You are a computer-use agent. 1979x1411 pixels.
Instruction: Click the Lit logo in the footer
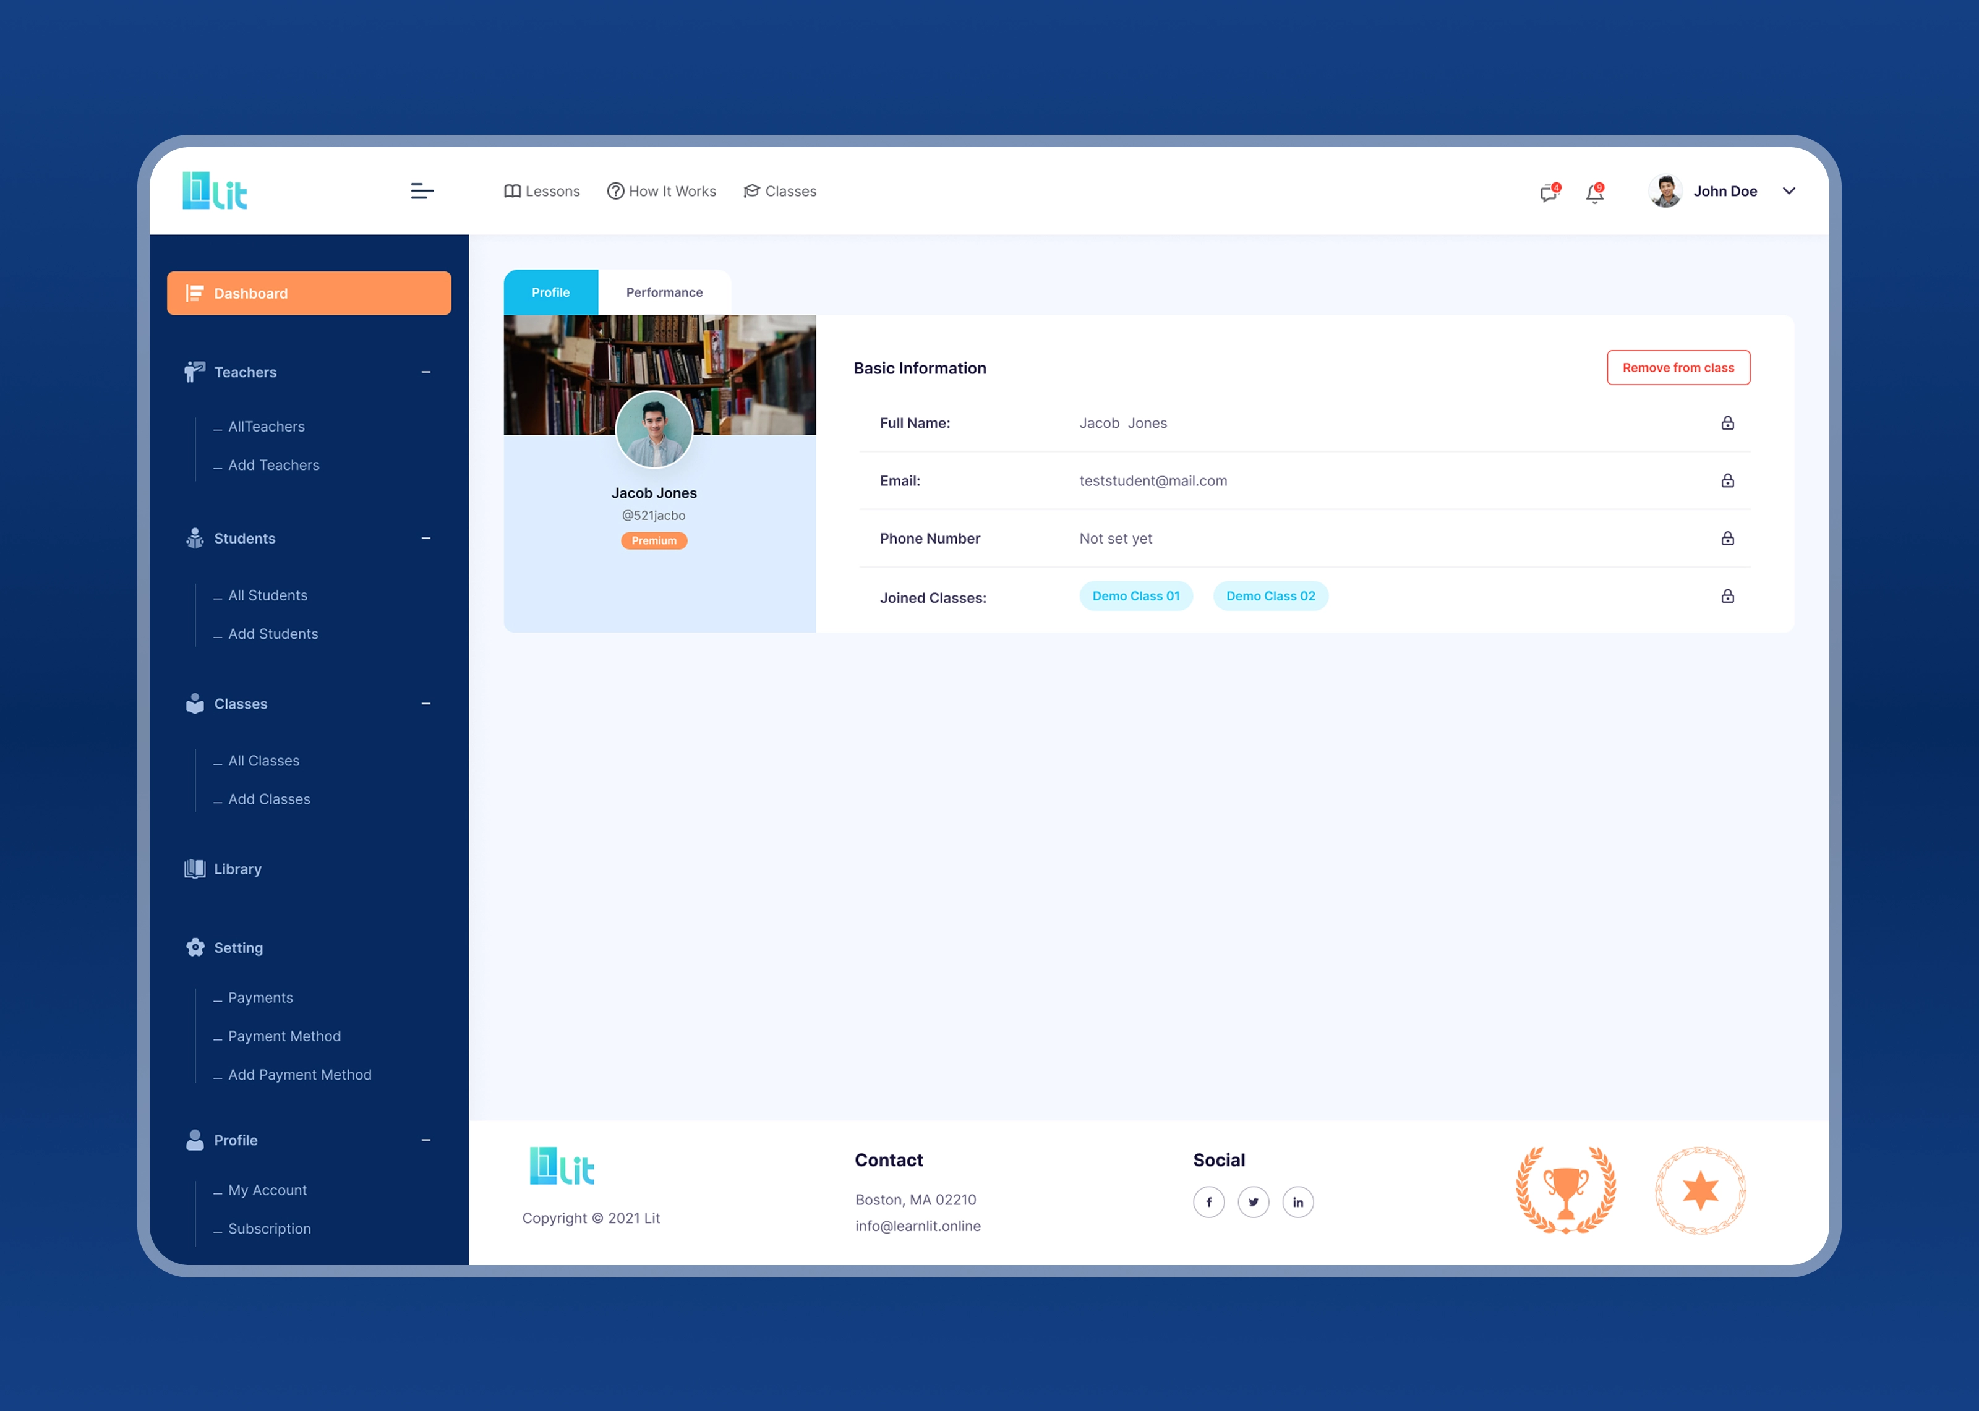pos(562,1166)
